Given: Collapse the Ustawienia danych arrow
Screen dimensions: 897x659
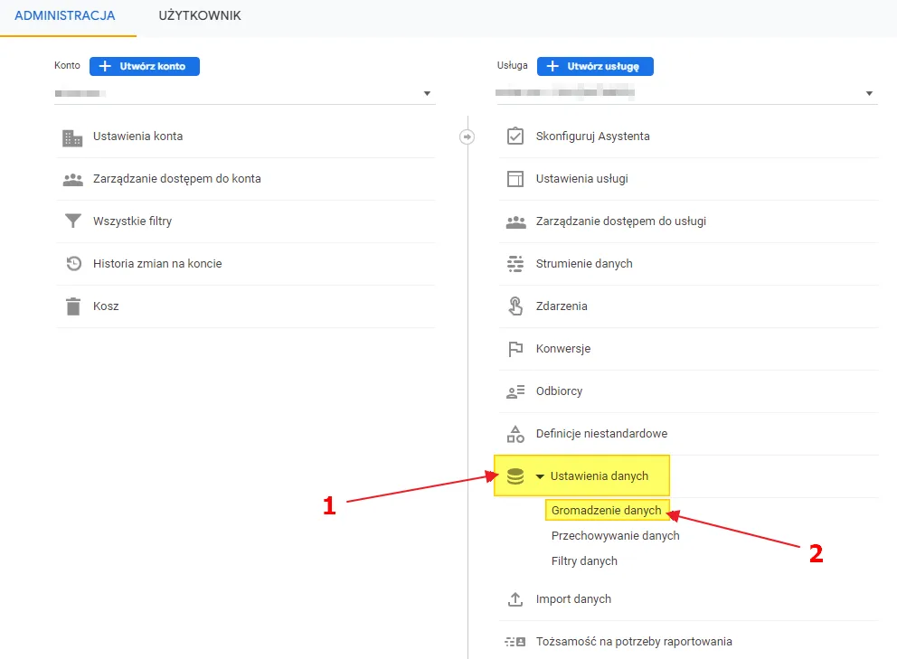Looking at the screenshot, I should (x=540, y=476).
